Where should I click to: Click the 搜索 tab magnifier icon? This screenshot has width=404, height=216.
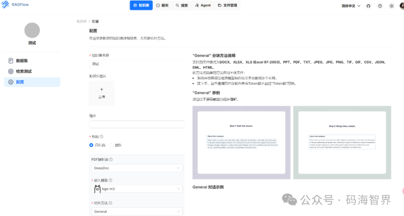[x=177, y=5]
